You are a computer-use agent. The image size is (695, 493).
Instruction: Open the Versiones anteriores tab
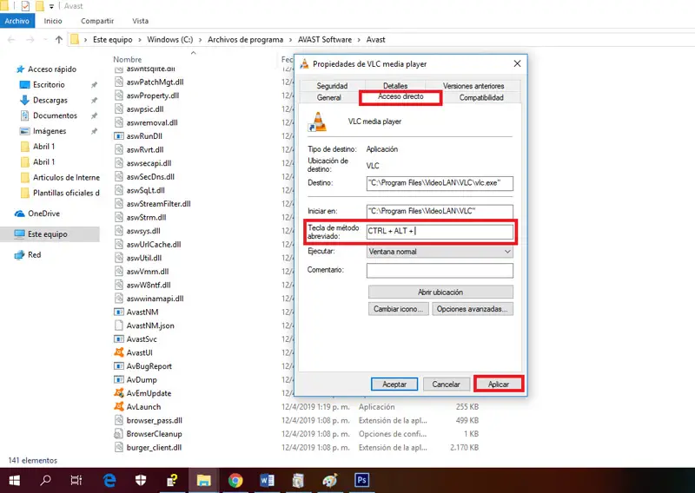coord(473,86)
